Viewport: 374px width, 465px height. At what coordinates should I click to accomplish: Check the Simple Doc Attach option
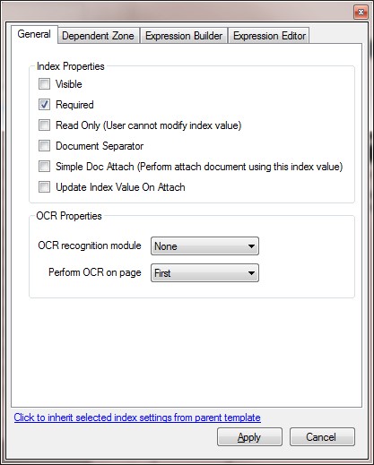point(44,167)
